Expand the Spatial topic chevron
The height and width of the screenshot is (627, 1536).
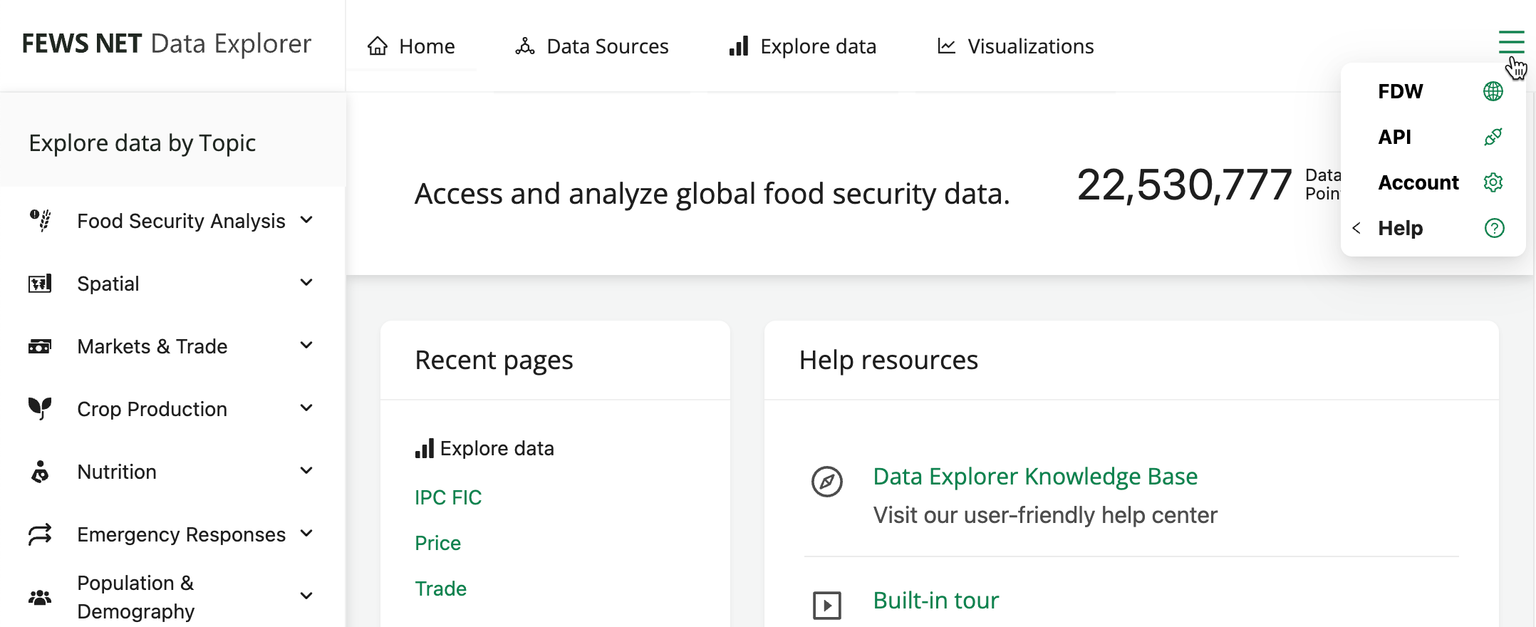click(306, 283)
